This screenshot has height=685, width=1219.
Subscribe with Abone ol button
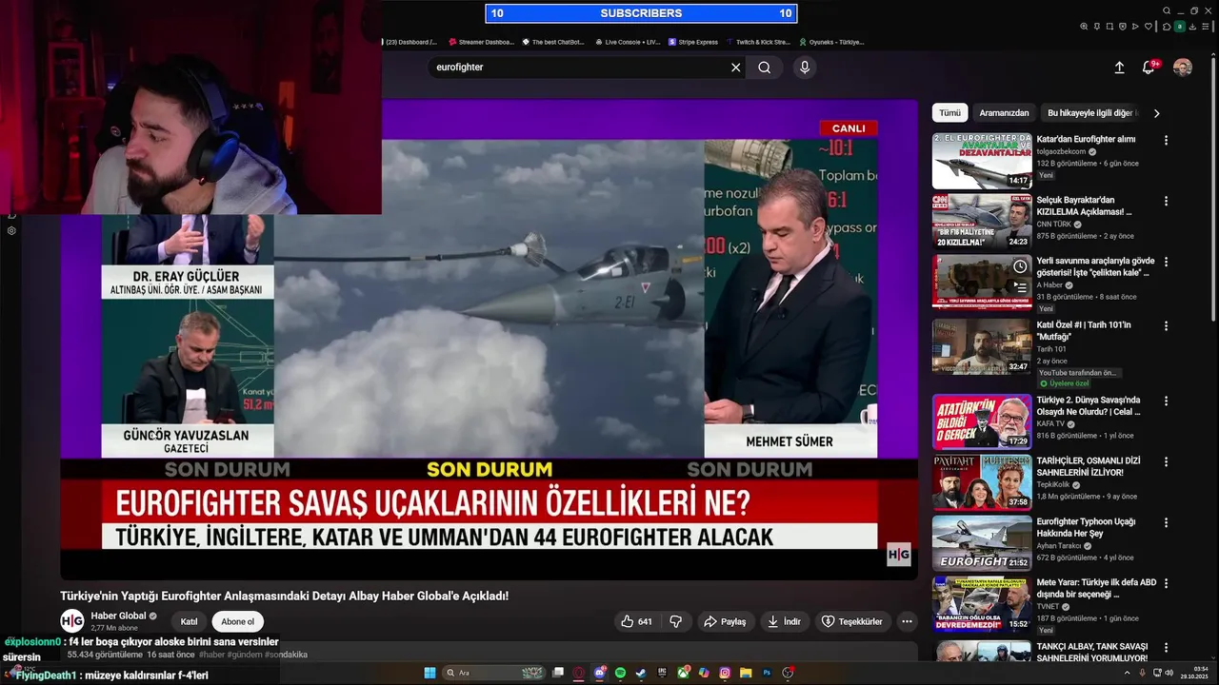pyautogui.click(x=238, y=621)
